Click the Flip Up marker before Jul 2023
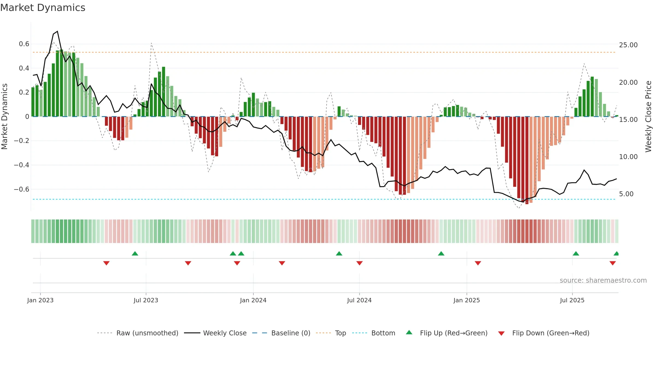 [x=135, y=253]
